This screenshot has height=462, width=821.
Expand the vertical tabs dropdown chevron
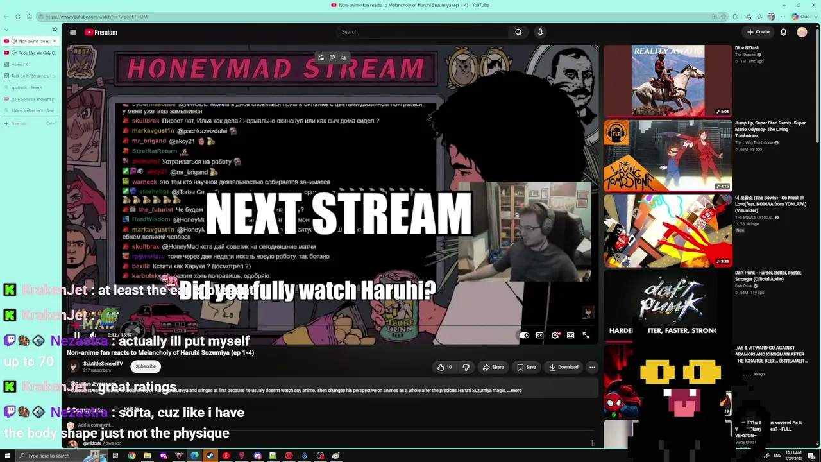point(6,30)
